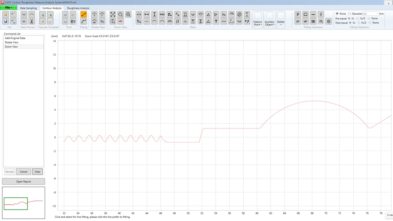
Task: Click the Ra roughness mark icon
Action: 224,15
